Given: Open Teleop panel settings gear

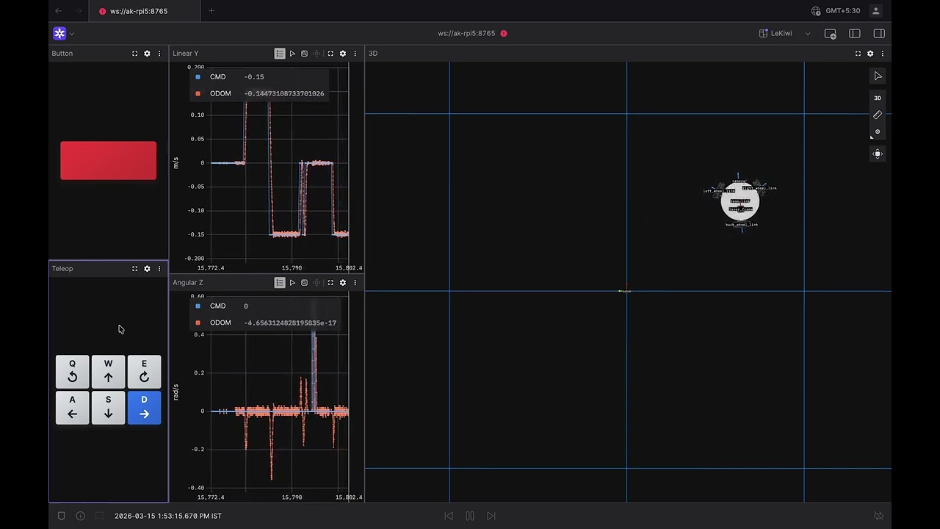Looking at the screenshot, I should 147,269.
